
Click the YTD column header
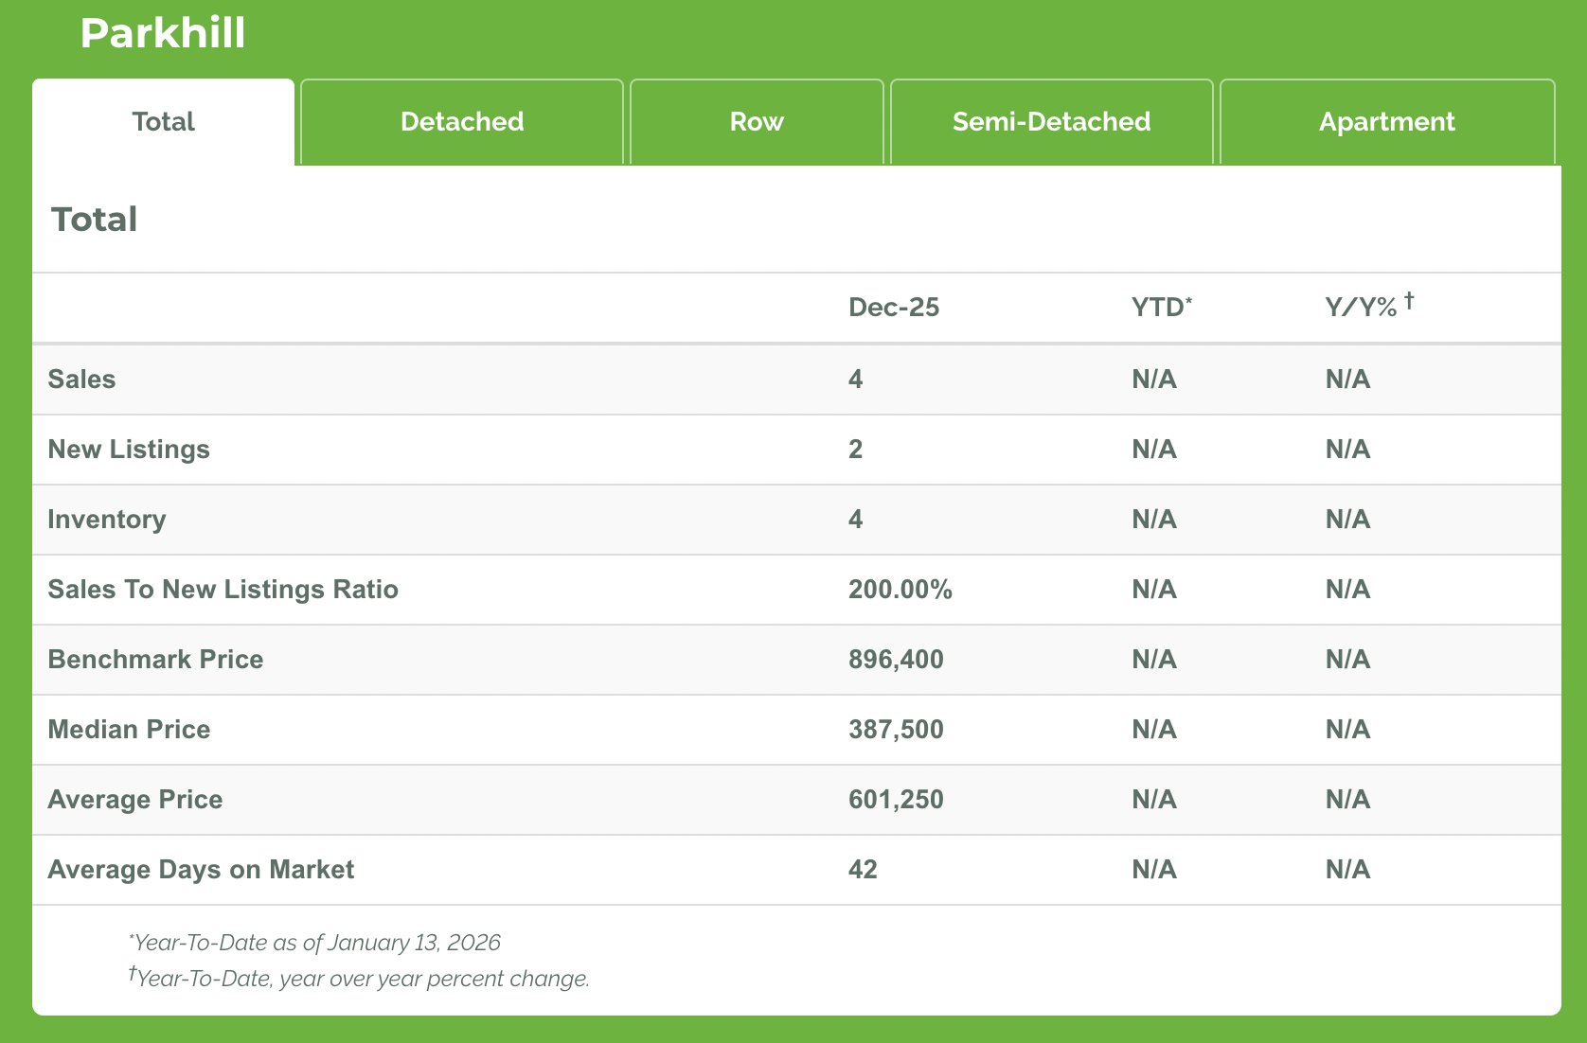(x=1161, y=308)
